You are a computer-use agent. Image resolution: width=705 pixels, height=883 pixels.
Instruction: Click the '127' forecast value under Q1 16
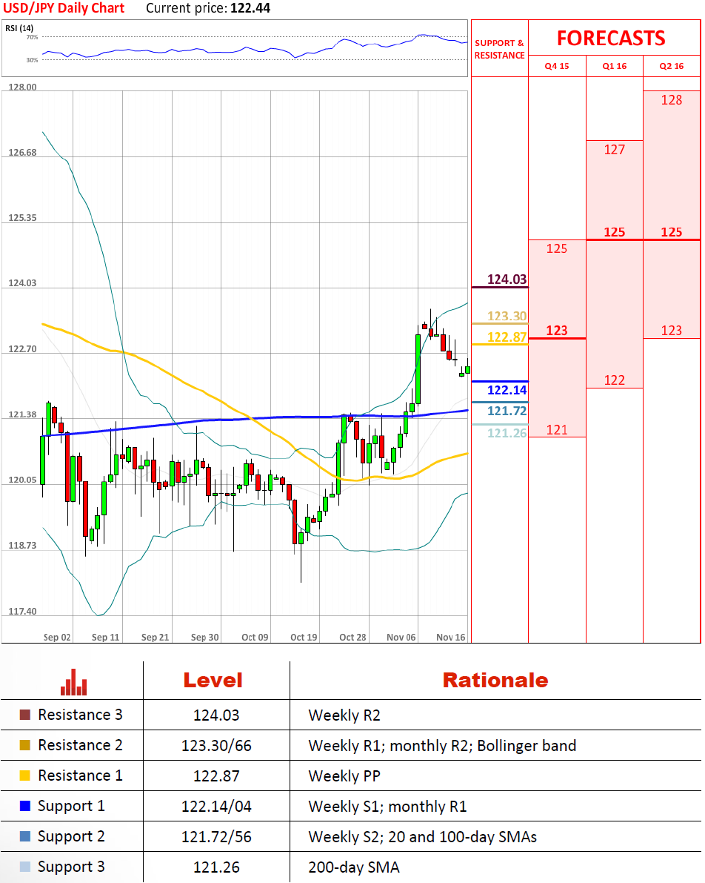pyautogui.click(x=615, y=150)
